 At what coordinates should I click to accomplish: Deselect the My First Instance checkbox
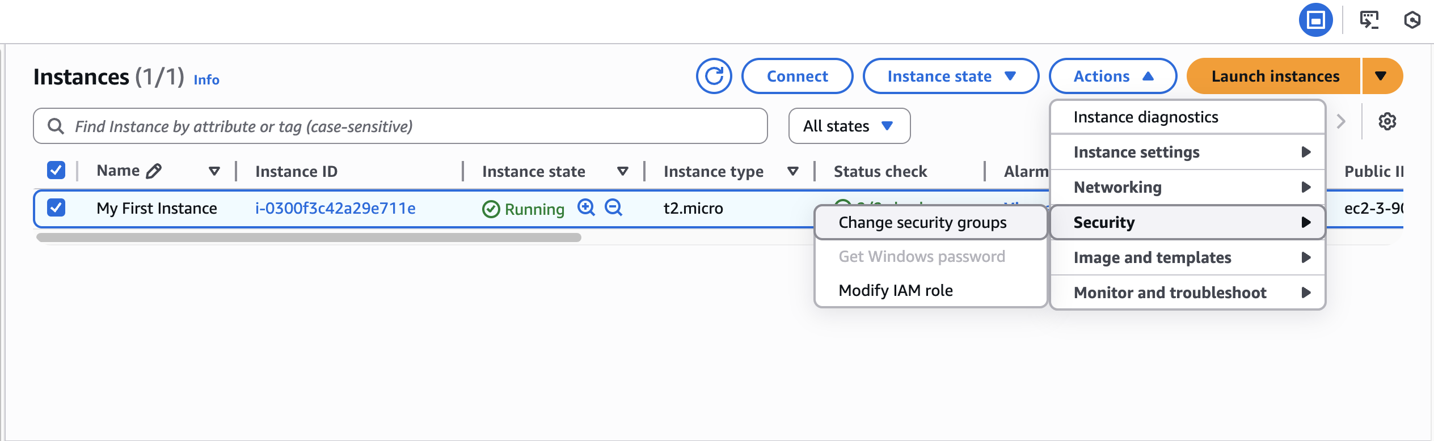click(x=56, y=207)
